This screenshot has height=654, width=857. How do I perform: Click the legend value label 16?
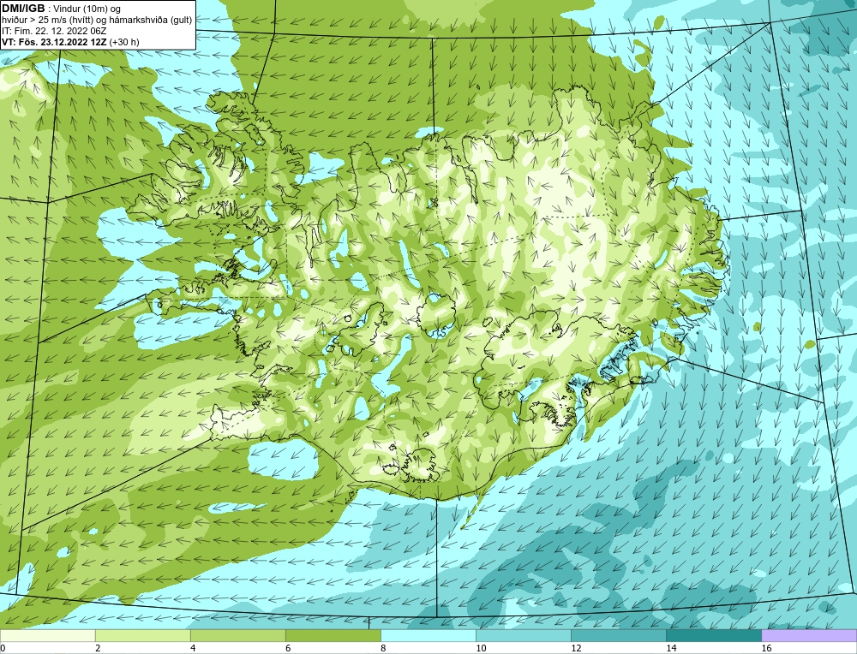pyautogui.click(x=766, y=648)
